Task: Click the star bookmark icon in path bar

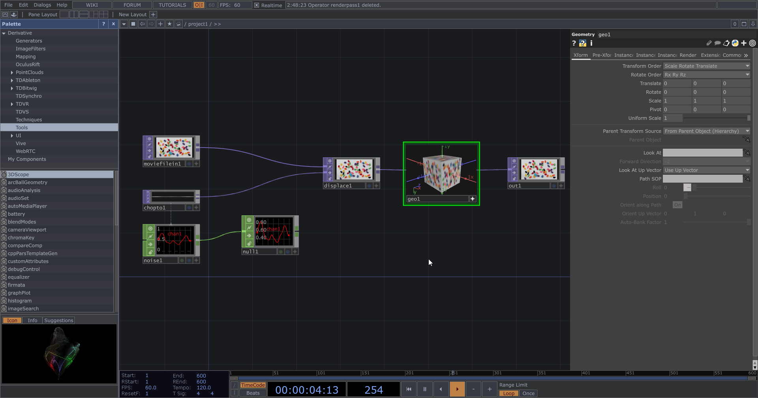Action: click(x=169, y=24)
